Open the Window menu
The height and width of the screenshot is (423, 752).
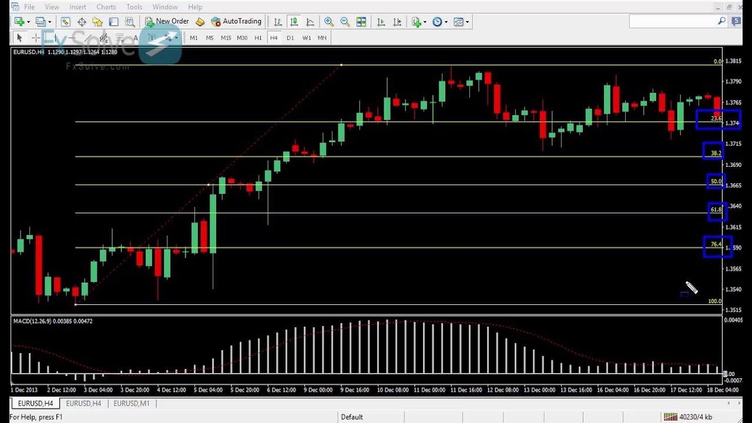(165, 7)
